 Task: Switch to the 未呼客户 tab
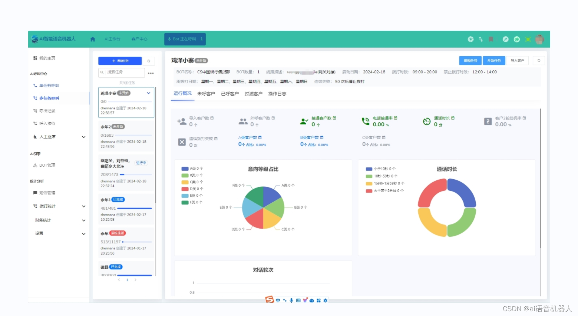[206, 94]
